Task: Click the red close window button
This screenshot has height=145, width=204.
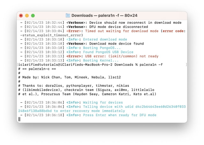Action: pyautogui.click(x=21, y=16)
